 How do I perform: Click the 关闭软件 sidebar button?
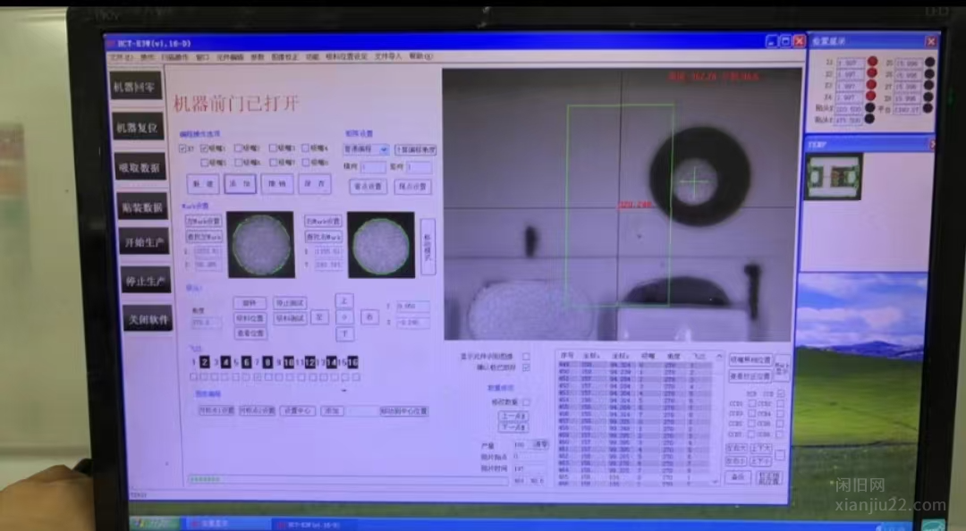[x=148, y=319]
